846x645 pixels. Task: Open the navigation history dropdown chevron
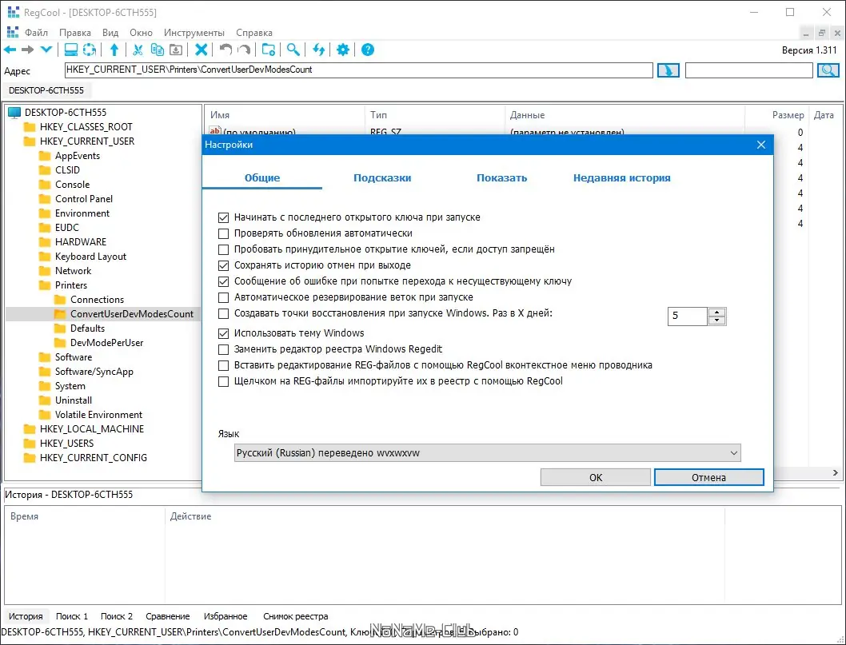(x=46, y=50)
